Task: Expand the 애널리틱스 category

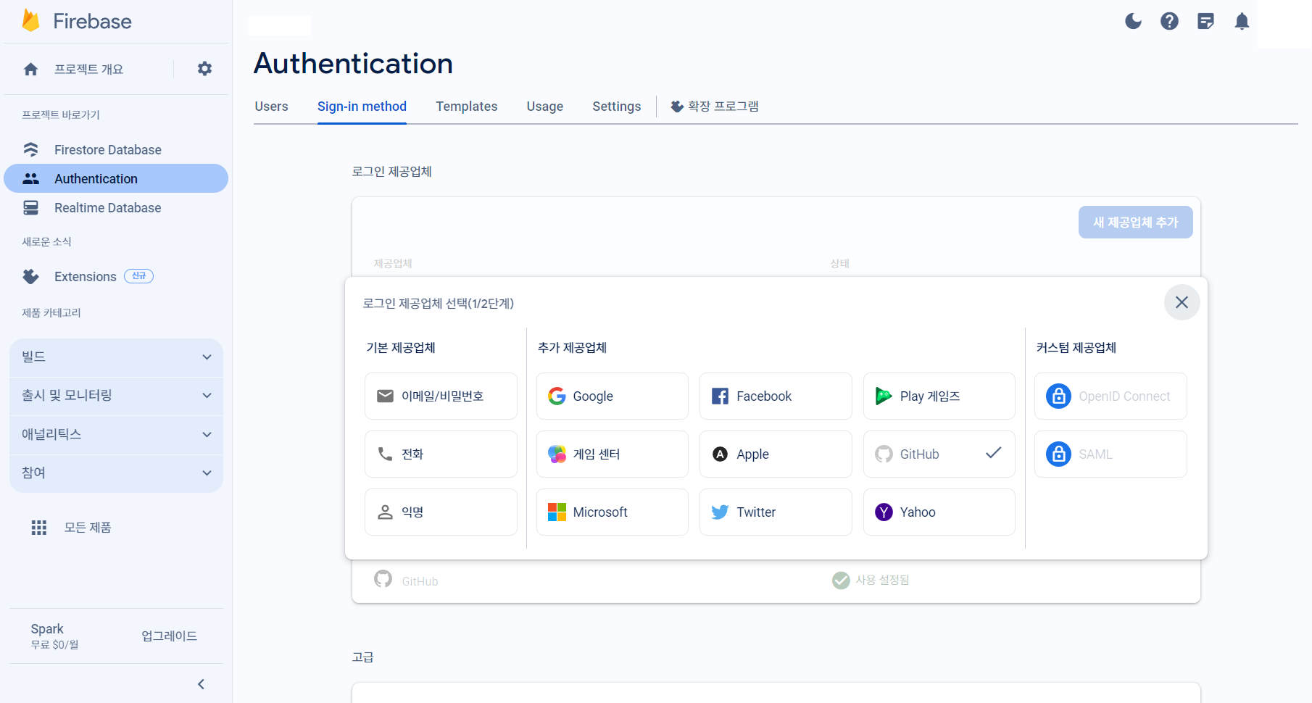Action: coord(116,434)
